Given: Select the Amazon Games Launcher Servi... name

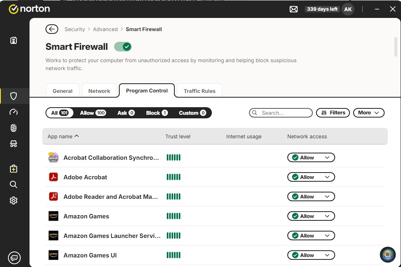Looking at the screenshot, I should [112, 236].
